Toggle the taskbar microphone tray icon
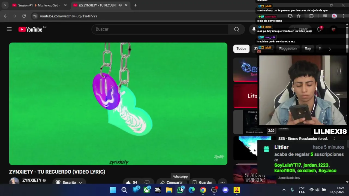The width and height of the screenshot is (349, 196). tap(292, 190)
